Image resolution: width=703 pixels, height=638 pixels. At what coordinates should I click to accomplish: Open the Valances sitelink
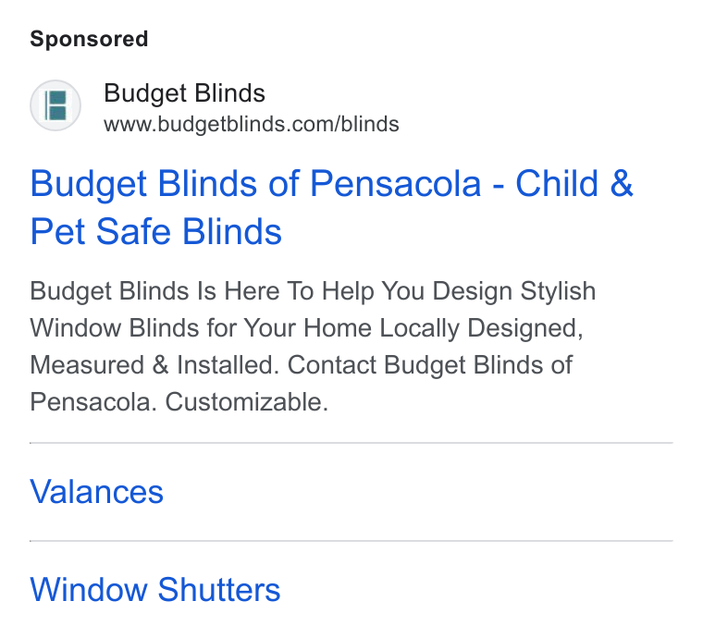click(97, 492)
